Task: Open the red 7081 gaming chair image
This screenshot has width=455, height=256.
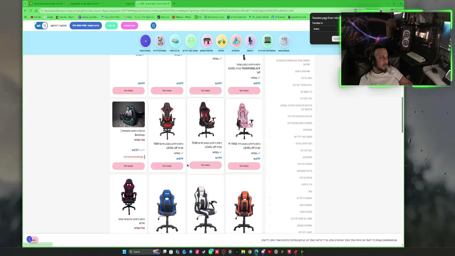Action: [167, 121]
